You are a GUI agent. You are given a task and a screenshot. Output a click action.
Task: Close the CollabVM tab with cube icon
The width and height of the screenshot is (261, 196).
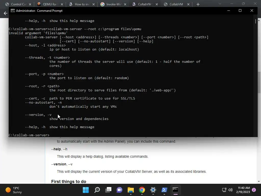click(x=157, y=4)
